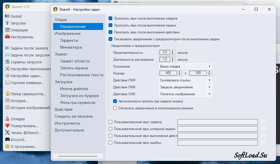
Task: Enable Отключить уведомления в полноэкранном режиме
Action: pos(115,108)
